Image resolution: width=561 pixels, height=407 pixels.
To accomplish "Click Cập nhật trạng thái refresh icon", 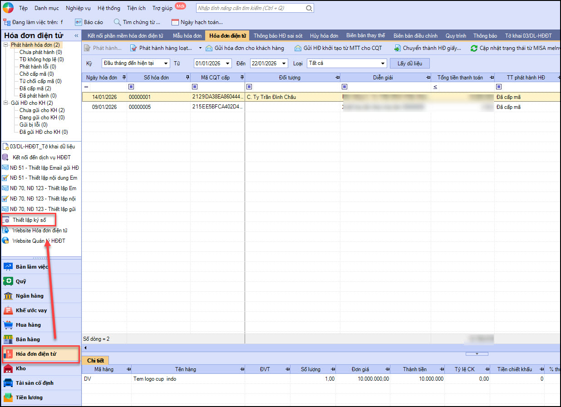I will click(x=474, y=48).
